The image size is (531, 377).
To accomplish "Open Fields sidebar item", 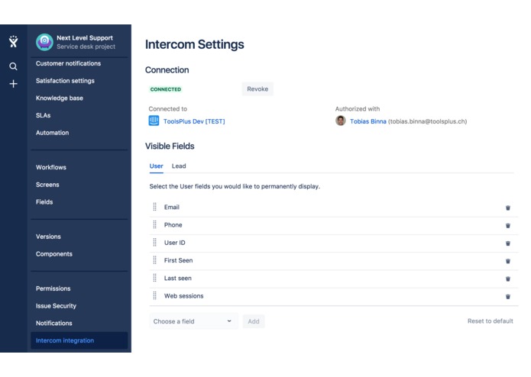I will pyautogui.click(x=44, y=202).
